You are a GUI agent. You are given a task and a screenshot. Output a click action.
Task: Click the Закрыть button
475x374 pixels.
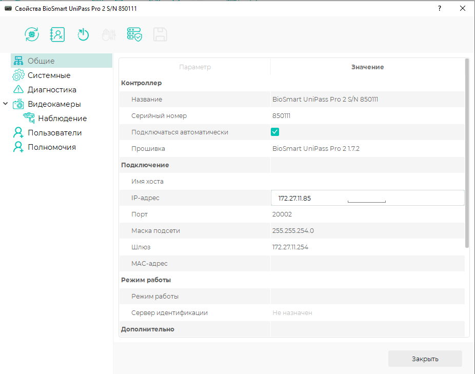tap(425, 359)
